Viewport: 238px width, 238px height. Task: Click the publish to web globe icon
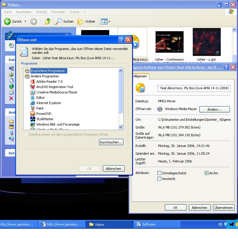pyautogui.click(x=11, y=86)
